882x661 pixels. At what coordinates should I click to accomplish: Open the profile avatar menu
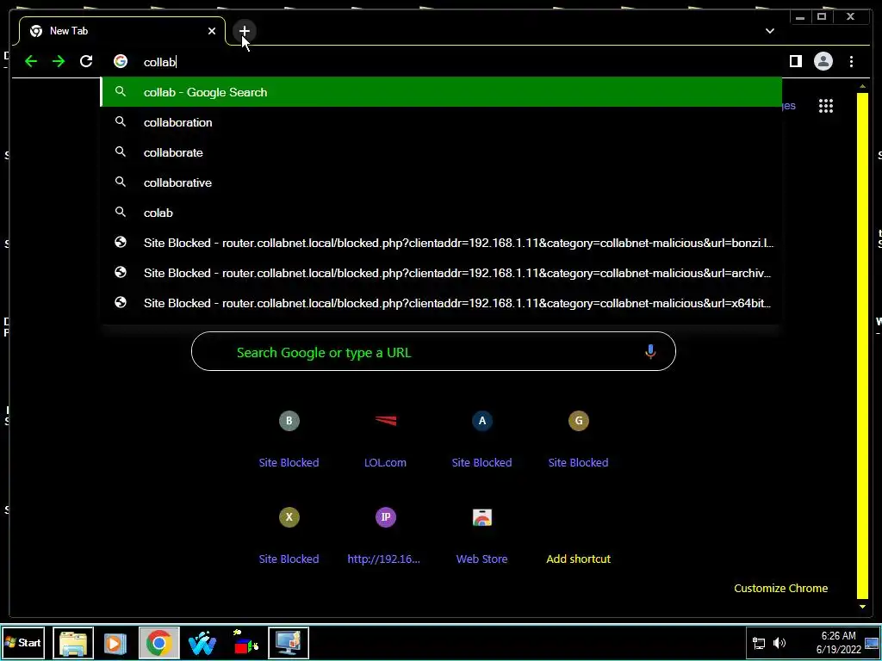[x=823, y=61]
